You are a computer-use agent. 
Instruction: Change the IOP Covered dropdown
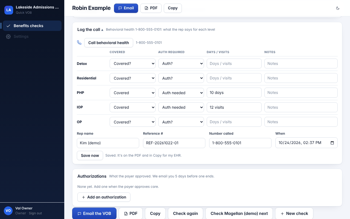pos(133,107)
